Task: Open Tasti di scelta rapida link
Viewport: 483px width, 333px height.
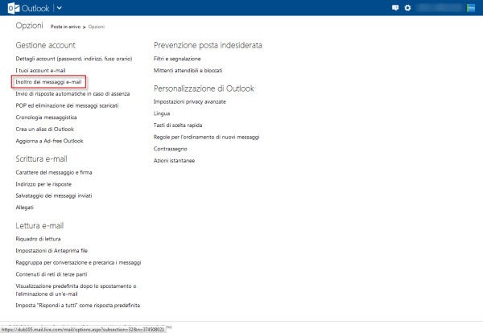Action: (178, 125)
